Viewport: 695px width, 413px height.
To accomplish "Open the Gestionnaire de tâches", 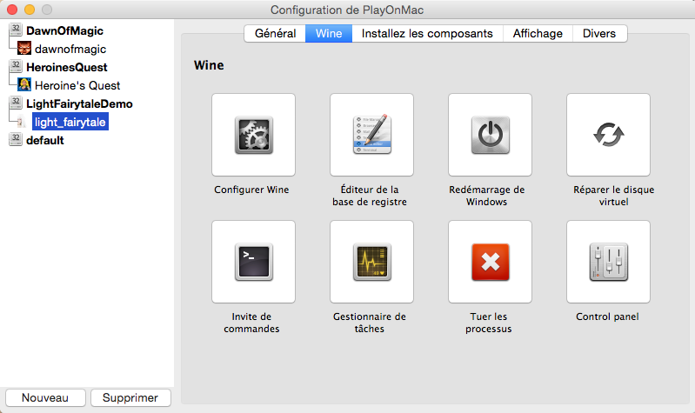I will [x=372, y=262].
